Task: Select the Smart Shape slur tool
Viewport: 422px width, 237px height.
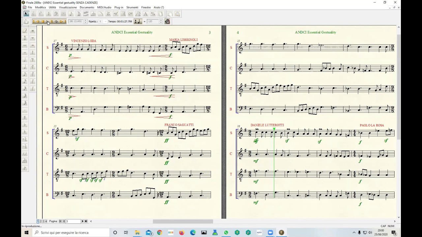Action: coord(101,14)
